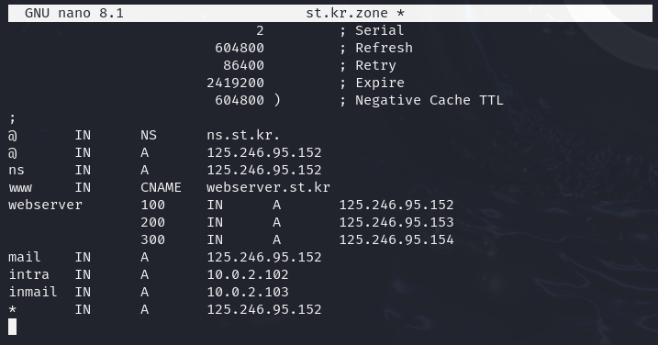Click the 100 TTL value
Screen dimensions: 658x345
click(152, 205)
